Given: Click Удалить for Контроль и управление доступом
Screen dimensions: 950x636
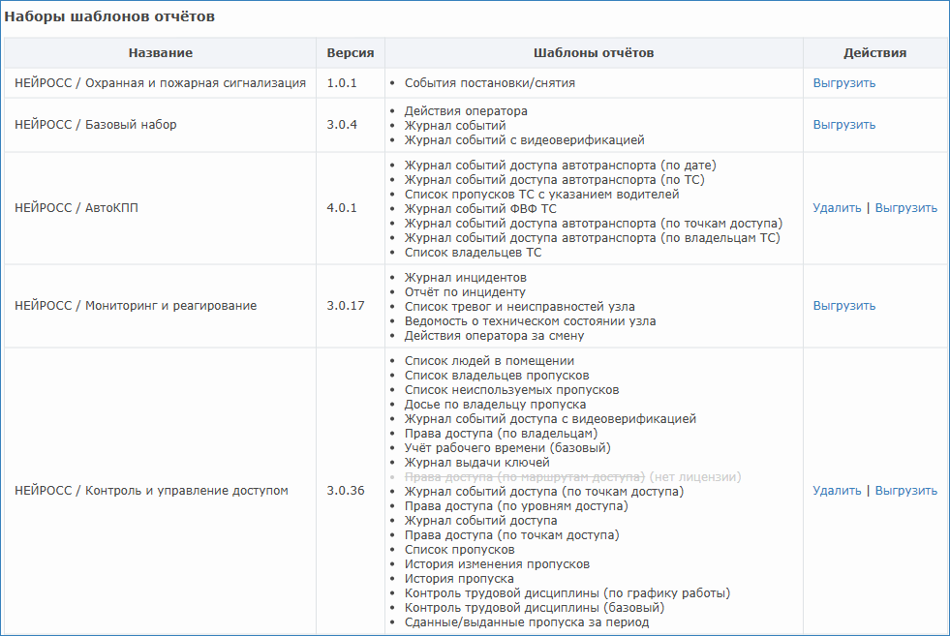Looking at the screenshot, I should pos(837,491).
